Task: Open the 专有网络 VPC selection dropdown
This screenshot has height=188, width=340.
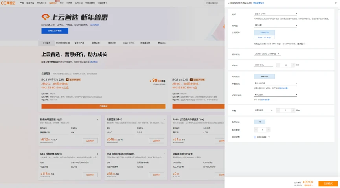Action: 276,83
